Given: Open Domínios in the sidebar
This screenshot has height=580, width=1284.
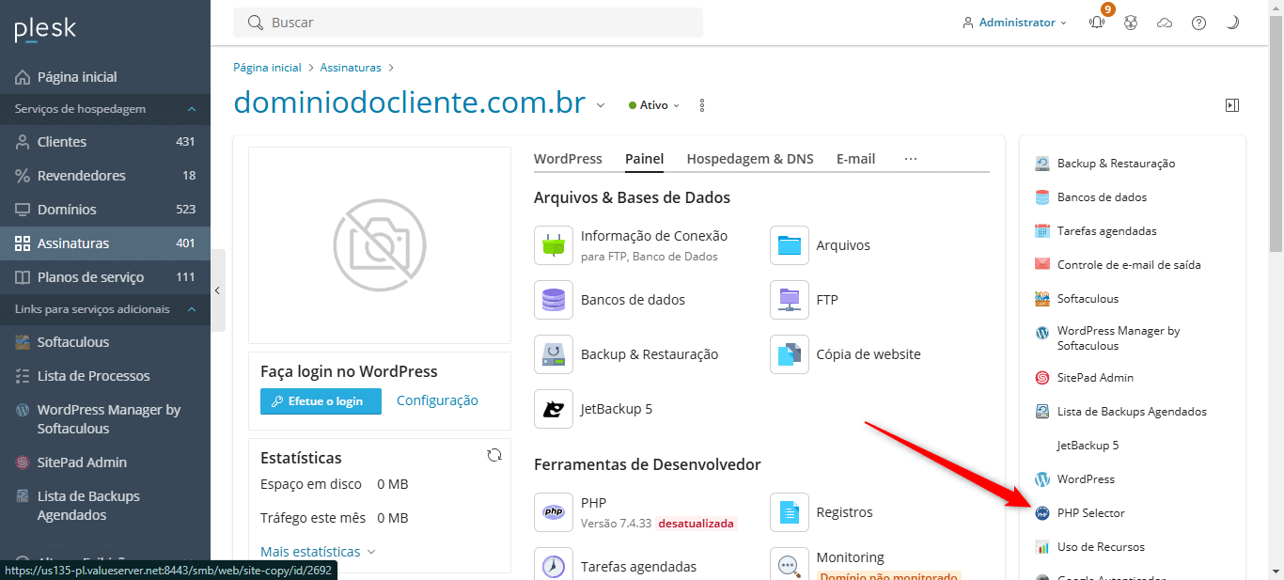Looking at the screenshot, I should (105, 210).
